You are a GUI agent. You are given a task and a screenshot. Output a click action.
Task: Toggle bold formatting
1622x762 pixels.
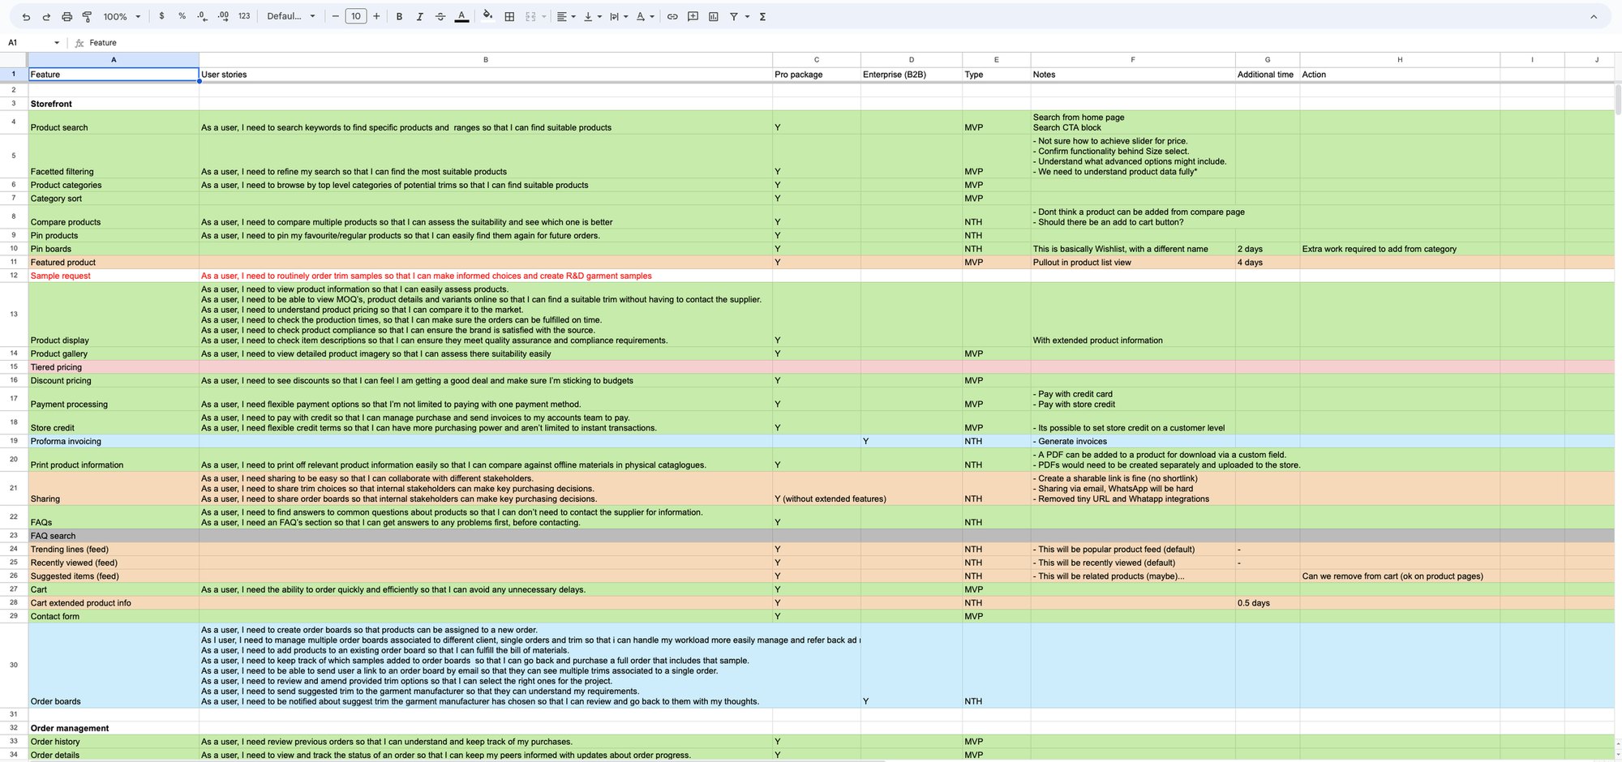[x=399, y=16]
